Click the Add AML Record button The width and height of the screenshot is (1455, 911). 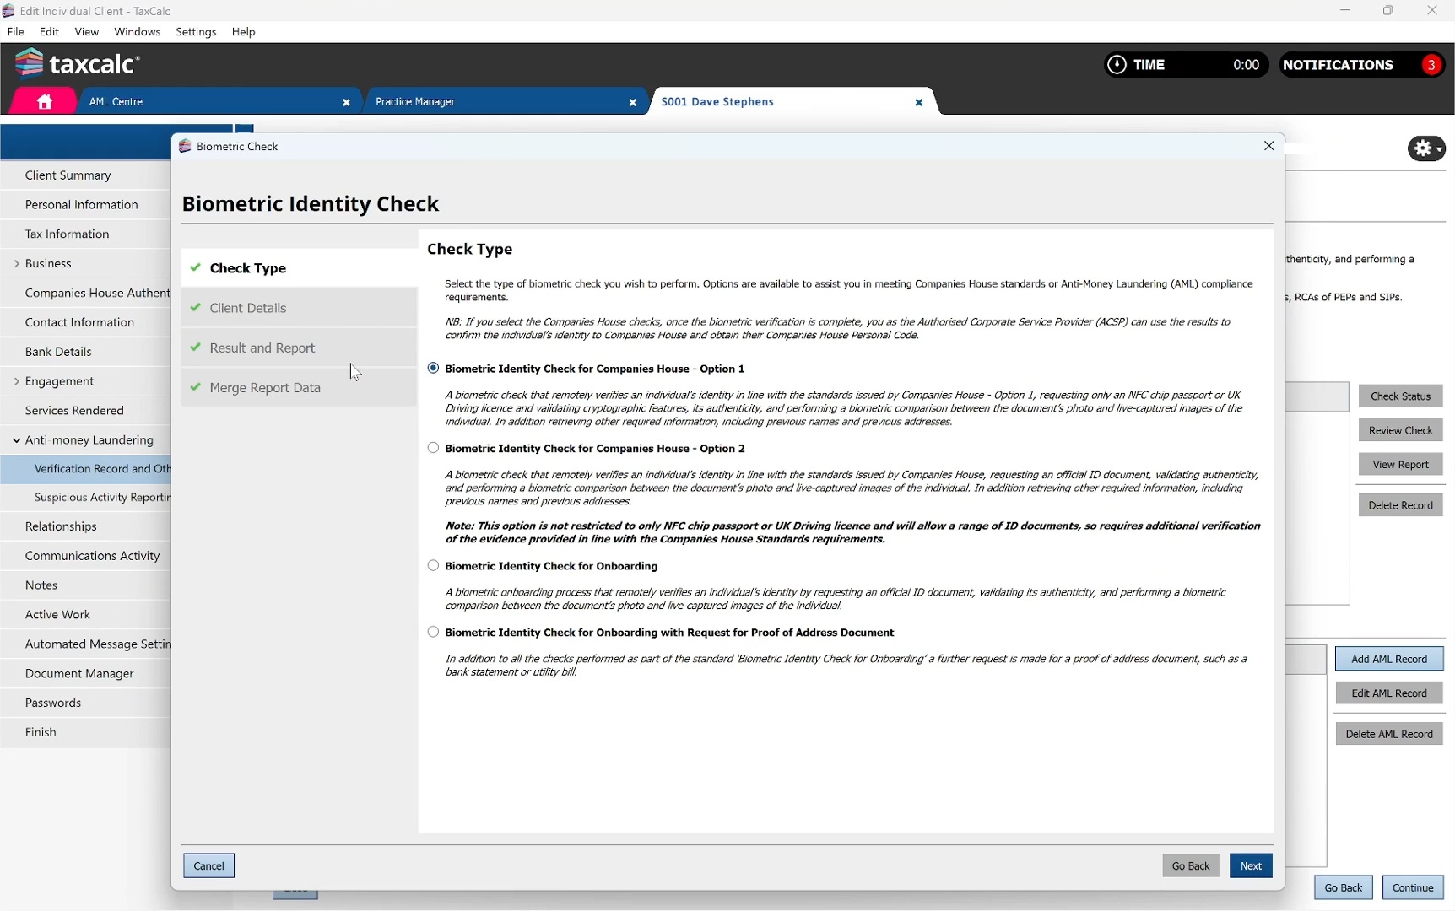point(1389,660)
